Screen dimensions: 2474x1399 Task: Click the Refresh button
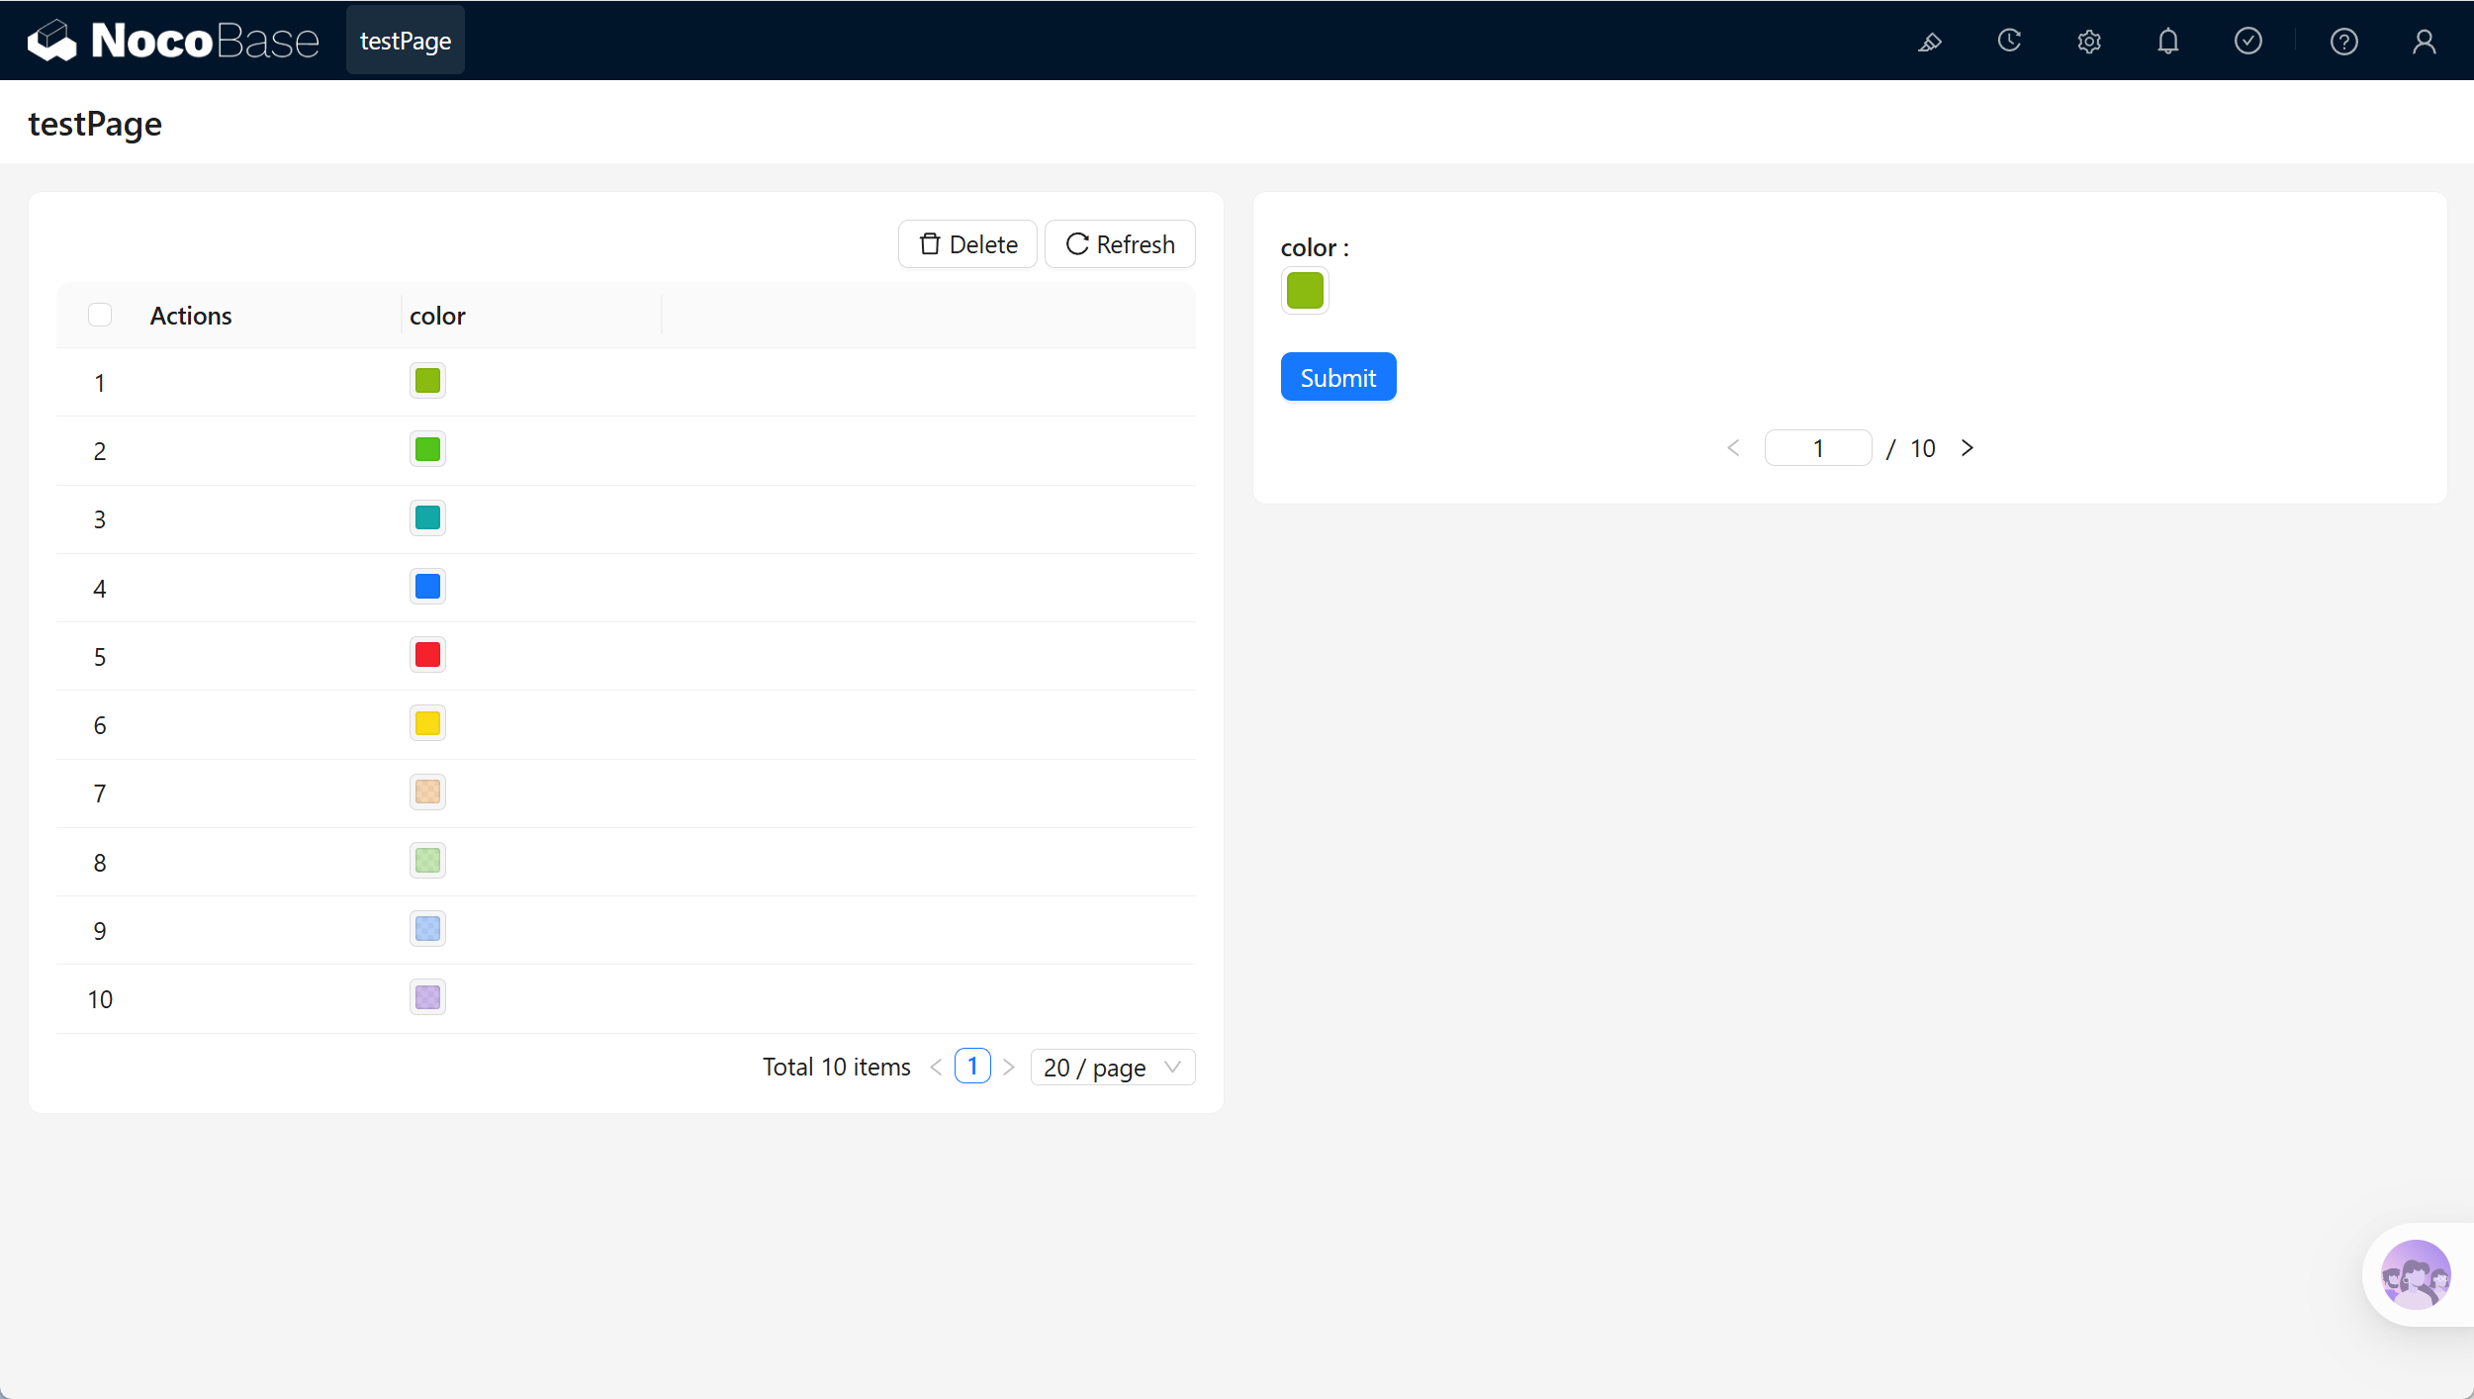pyautogui.click(x=1120, y=244)
